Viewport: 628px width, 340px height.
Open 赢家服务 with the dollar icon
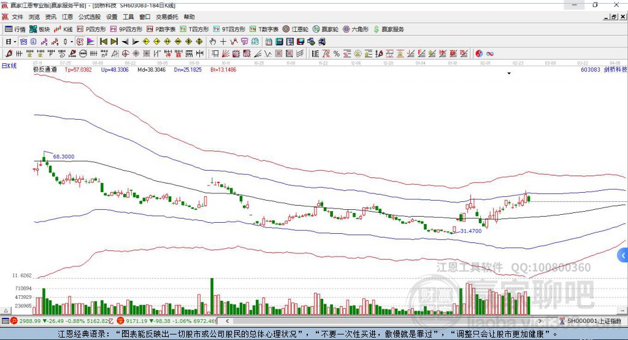[388, 29]
